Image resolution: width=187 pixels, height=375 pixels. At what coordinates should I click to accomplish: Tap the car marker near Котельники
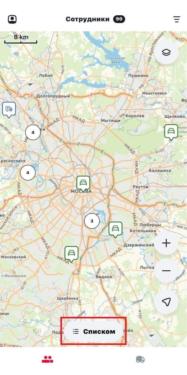(115, 230)
